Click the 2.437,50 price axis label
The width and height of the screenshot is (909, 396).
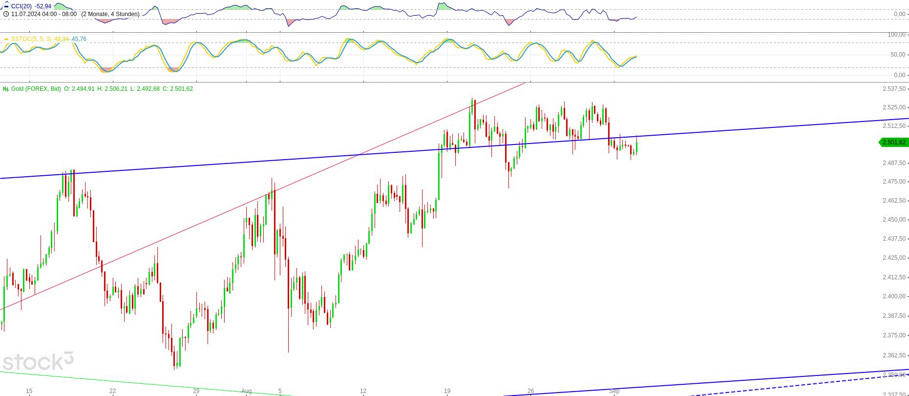click(894, 239)
